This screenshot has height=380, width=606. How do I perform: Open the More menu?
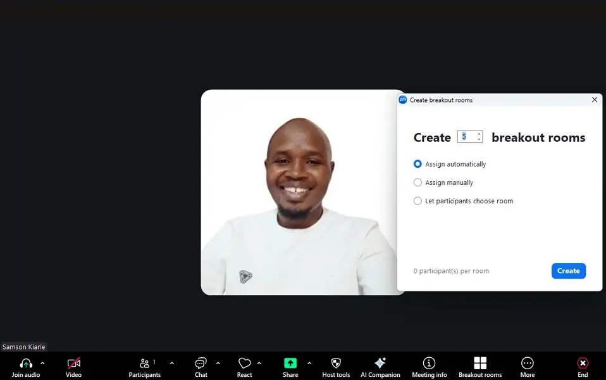click(527, 364)
